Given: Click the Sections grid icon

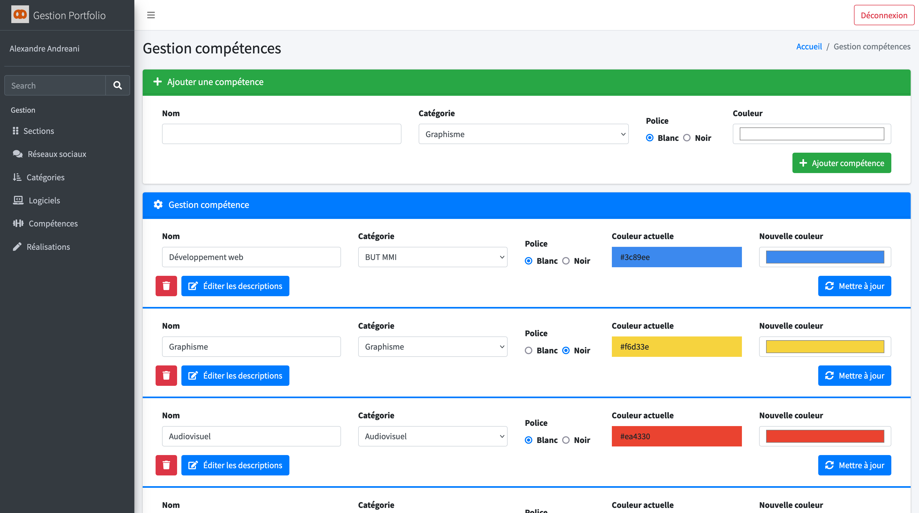Looking at the screenshot, I should click(15, 131).
